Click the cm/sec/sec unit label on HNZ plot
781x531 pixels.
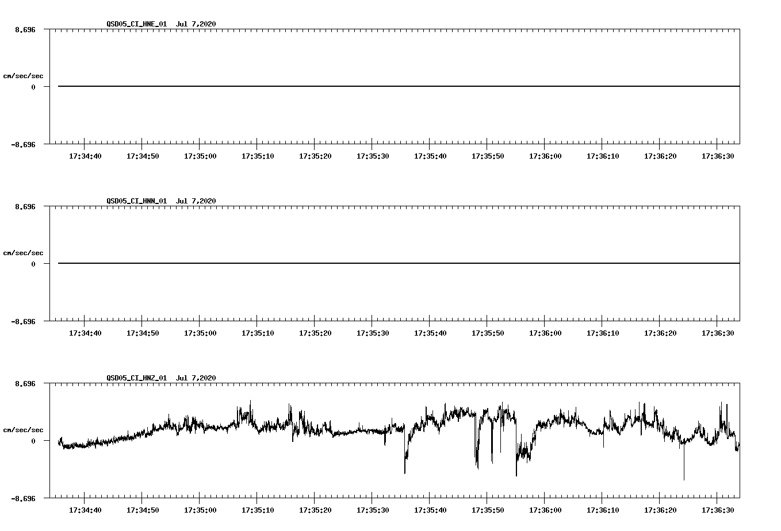coord(23,430)
